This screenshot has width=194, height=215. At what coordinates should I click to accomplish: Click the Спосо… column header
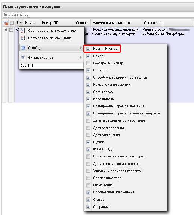83,23
